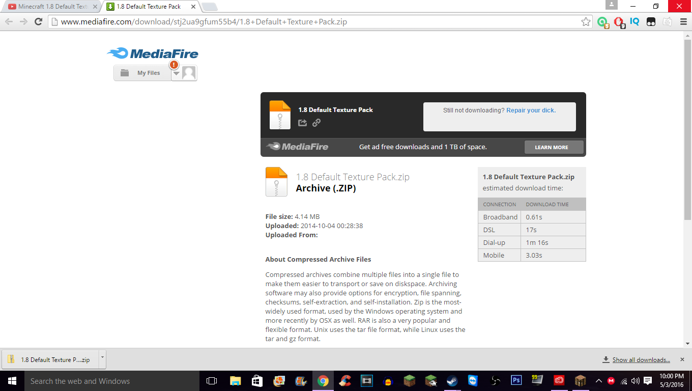Click the share icon under the file name
This screenshot has height=391, width=692.
(x=302, y=123)
